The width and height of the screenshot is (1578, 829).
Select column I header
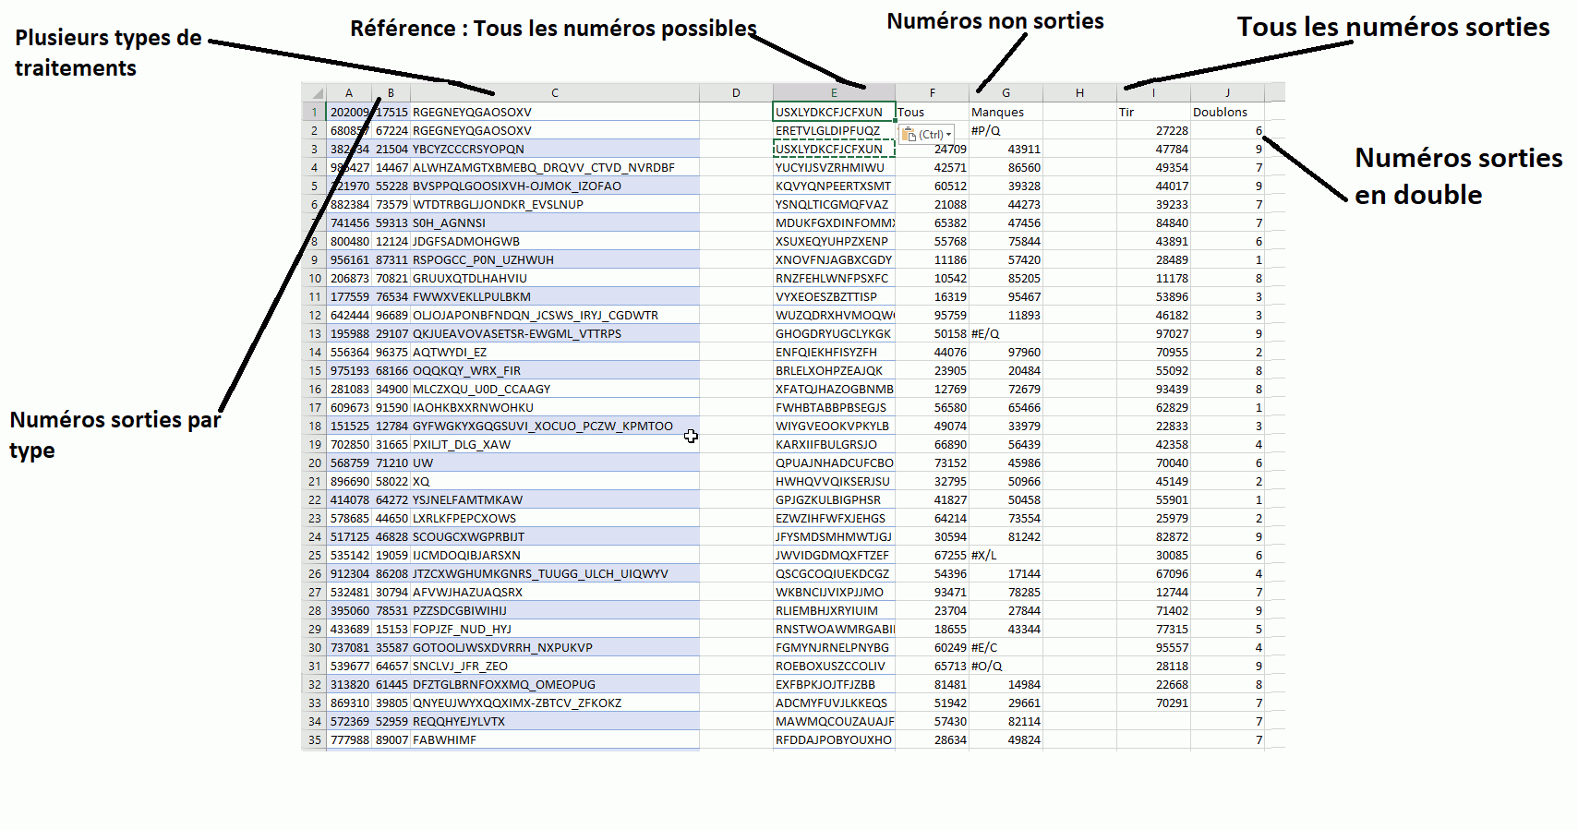[1154, 92]
